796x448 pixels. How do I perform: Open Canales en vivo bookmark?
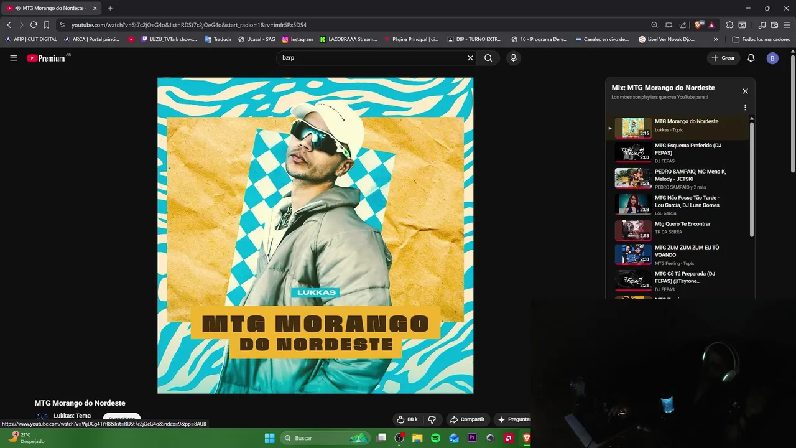tap(602, 39)
